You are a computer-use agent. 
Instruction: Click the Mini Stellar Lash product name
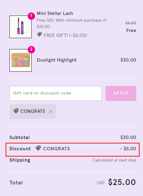tap(55, 13)
